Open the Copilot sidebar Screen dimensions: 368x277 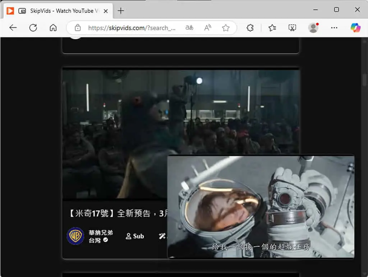point(355,28)
